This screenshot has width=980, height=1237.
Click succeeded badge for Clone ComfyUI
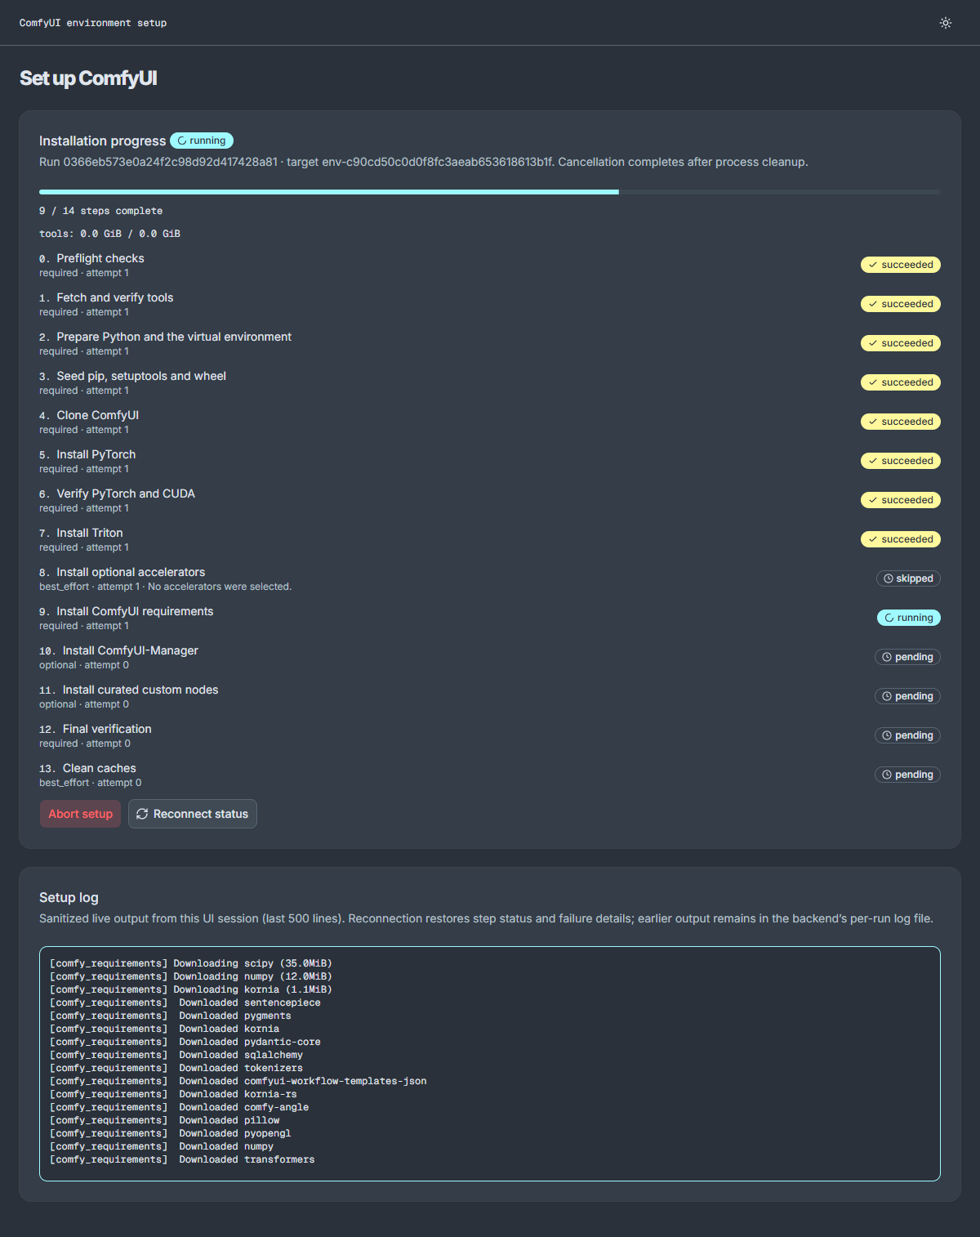901,422
